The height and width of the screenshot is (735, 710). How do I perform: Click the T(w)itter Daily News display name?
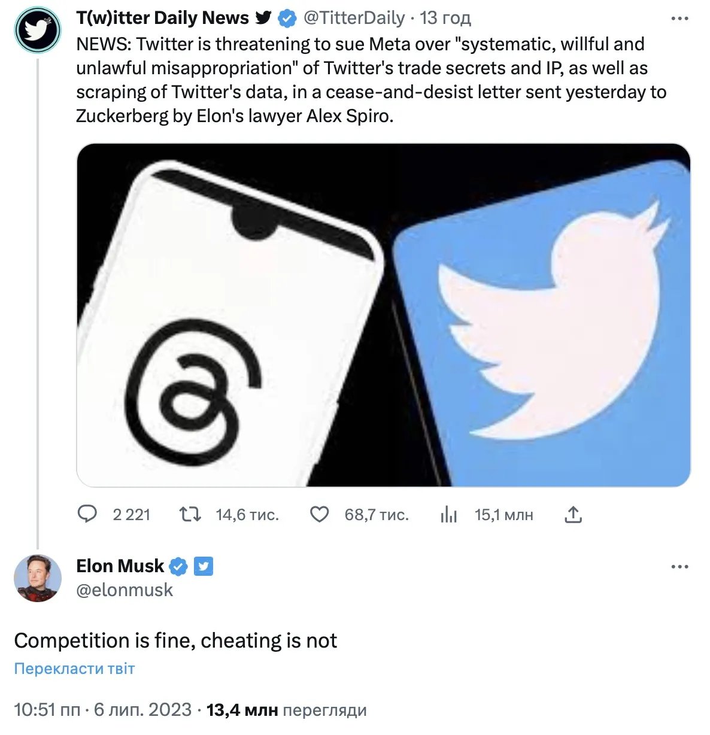coord(162,19)
